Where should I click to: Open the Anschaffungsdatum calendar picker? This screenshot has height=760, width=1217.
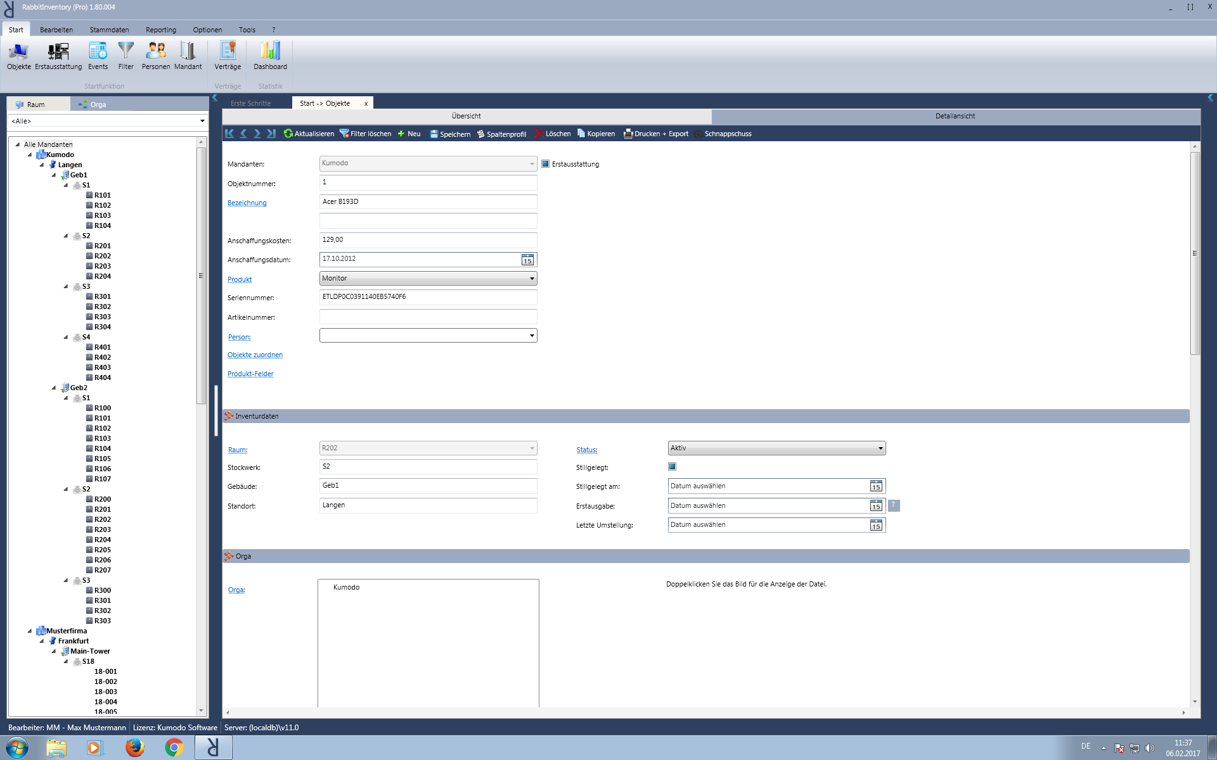click(527, 260)
